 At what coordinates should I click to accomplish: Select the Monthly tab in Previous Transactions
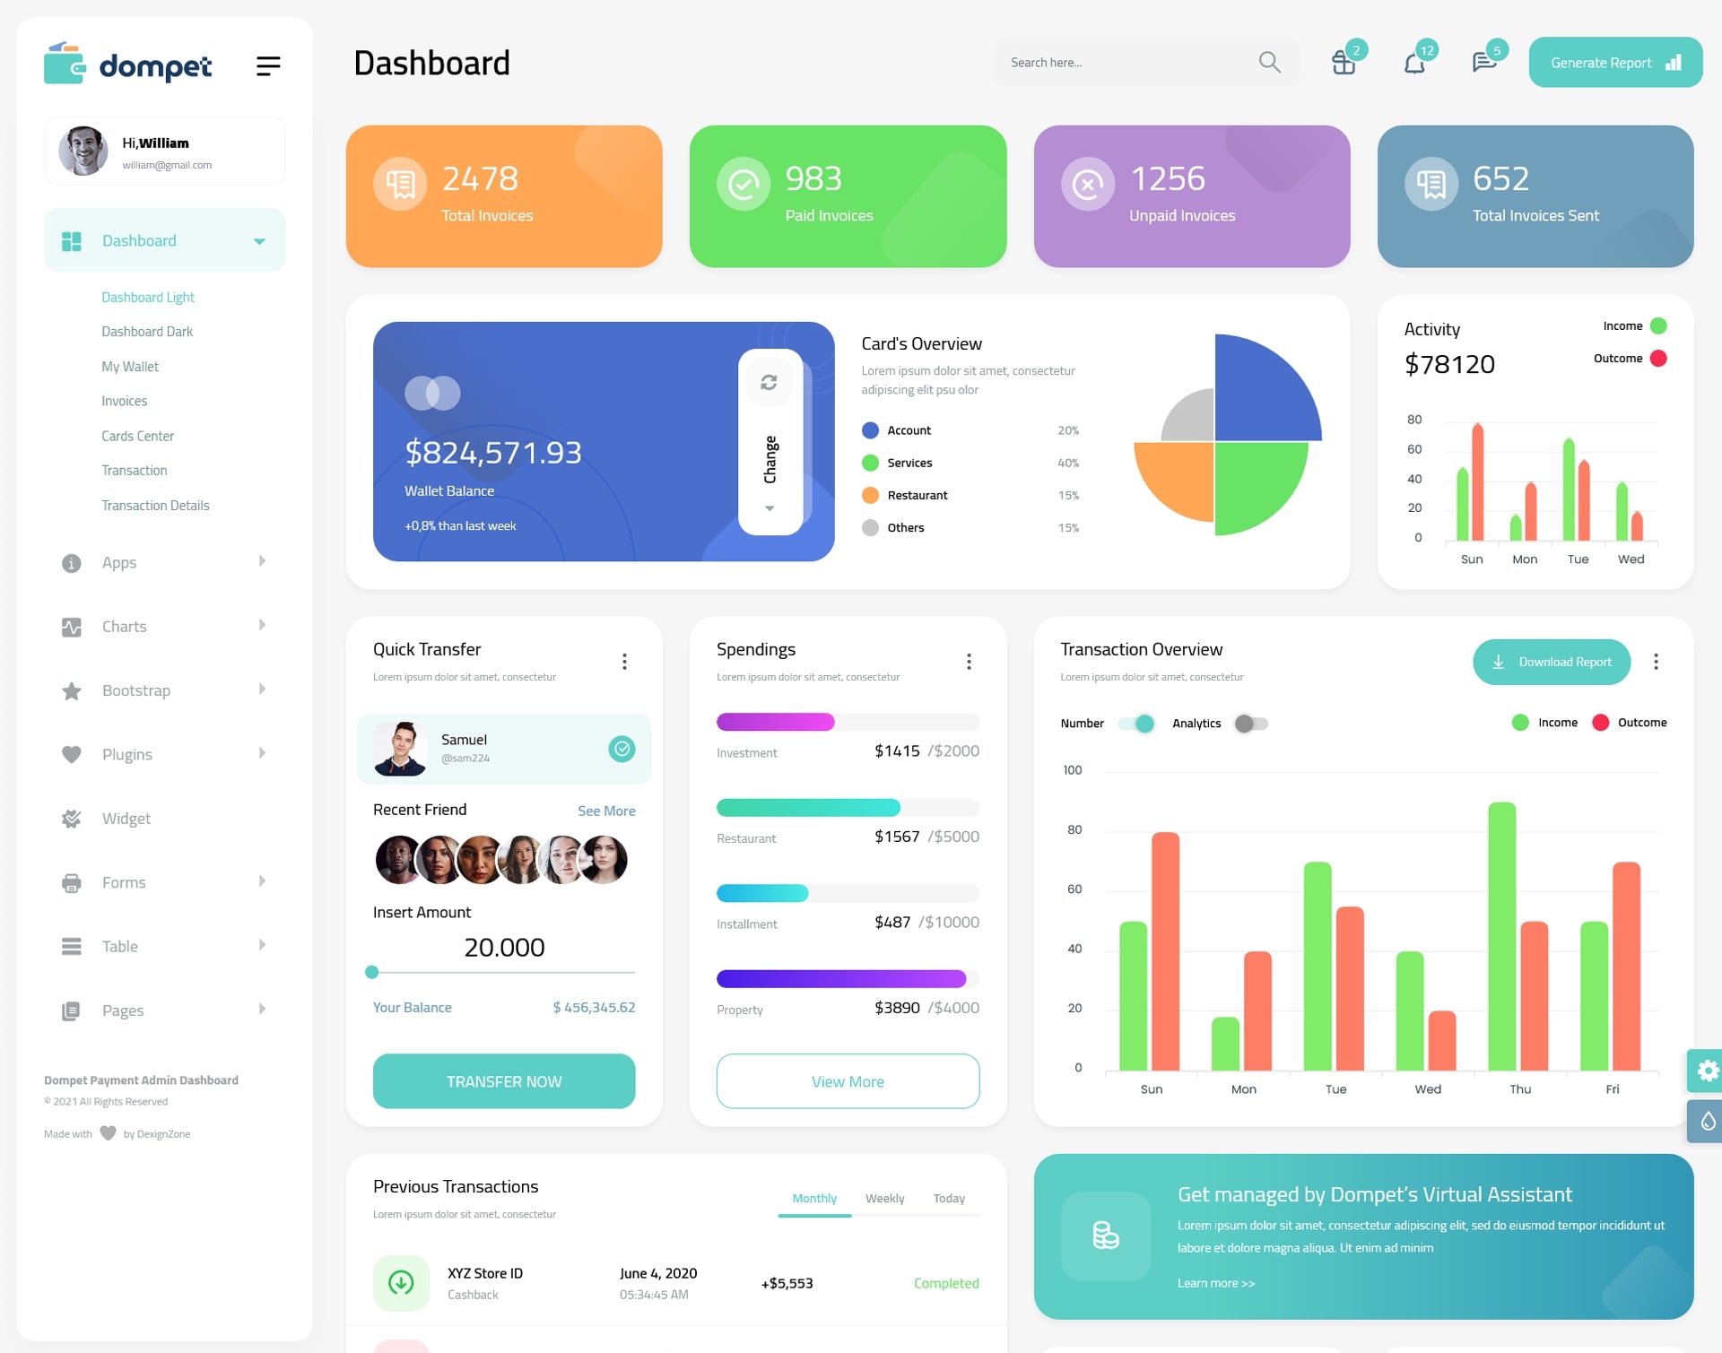812,1196
